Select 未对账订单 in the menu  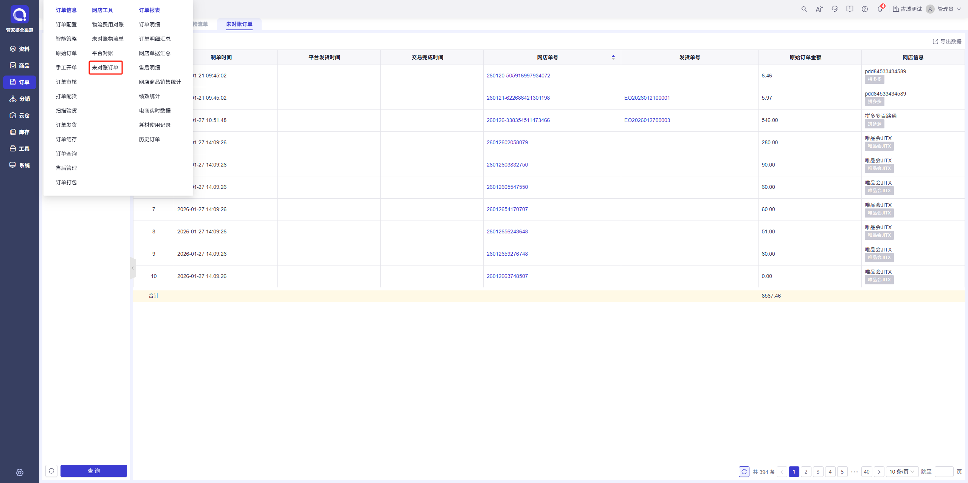pos(105,68)
